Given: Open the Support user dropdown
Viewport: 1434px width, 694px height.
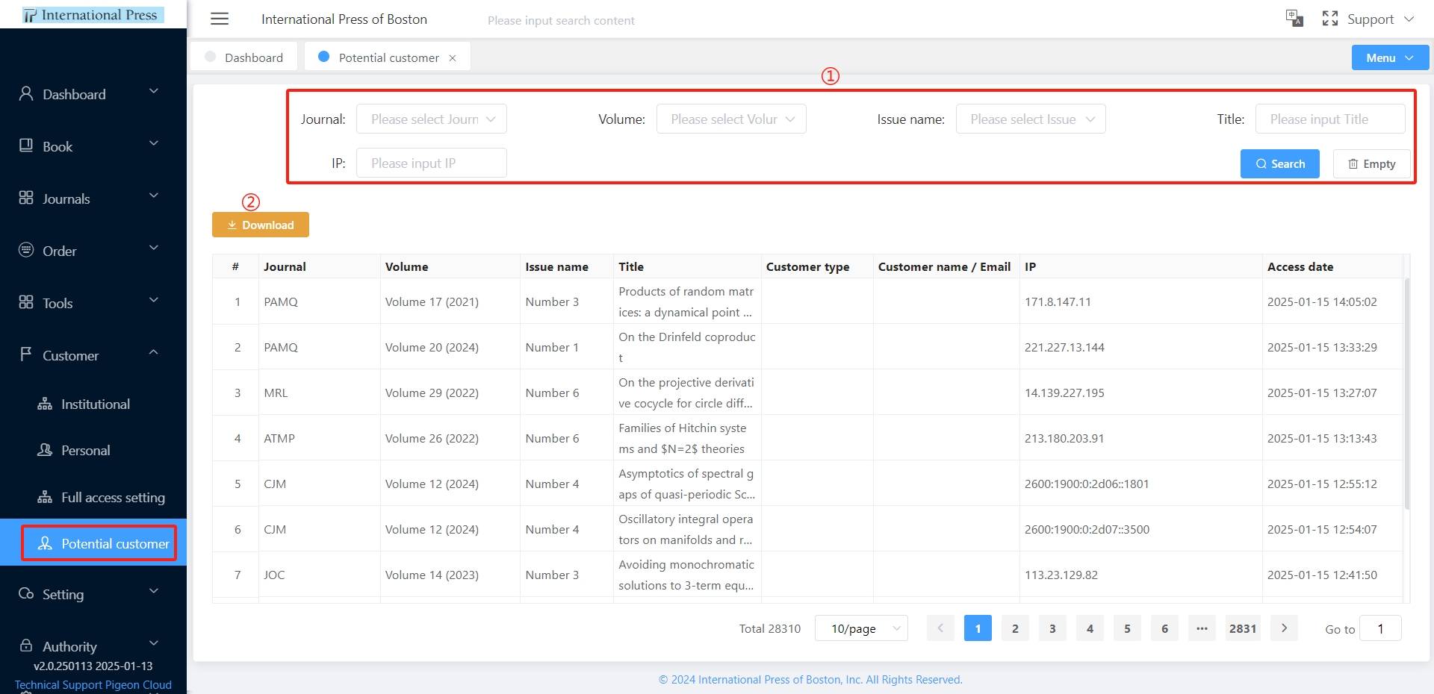Looking at the screenshot, I should click(x=1381, y=19).
